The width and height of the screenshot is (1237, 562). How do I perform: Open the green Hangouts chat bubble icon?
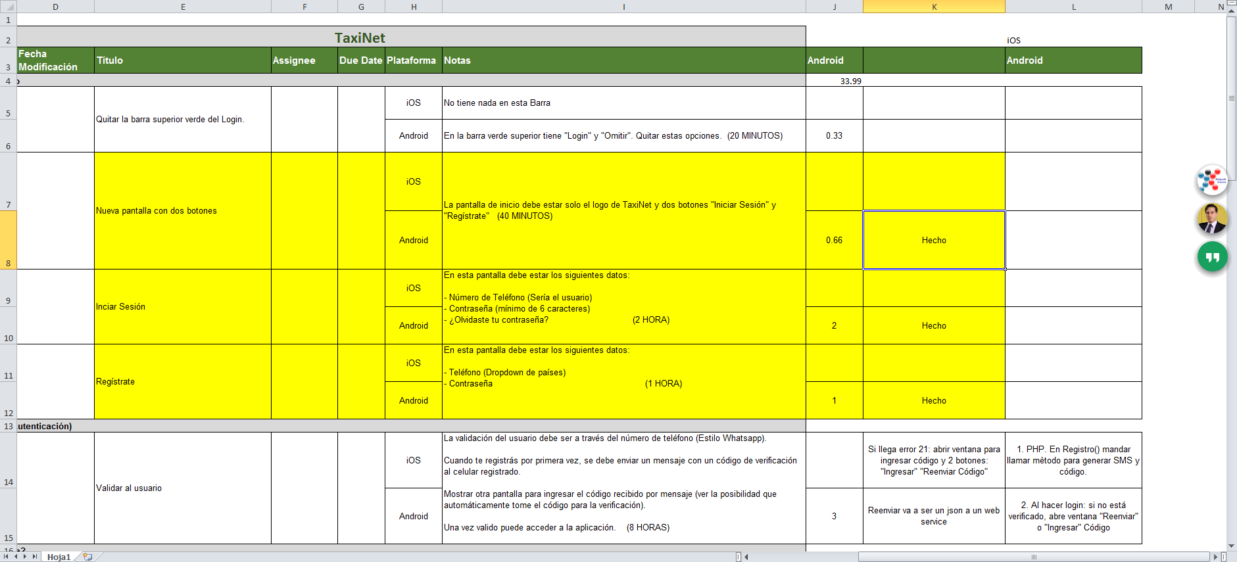click(1212, 257)
